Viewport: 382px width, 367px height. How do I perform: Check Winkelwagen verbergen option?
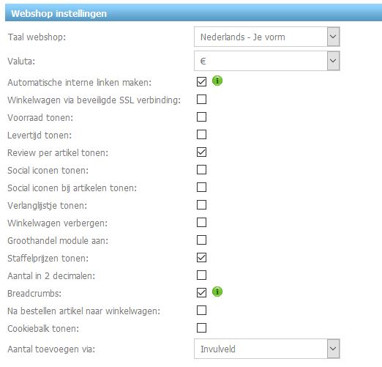click(201, 223)
